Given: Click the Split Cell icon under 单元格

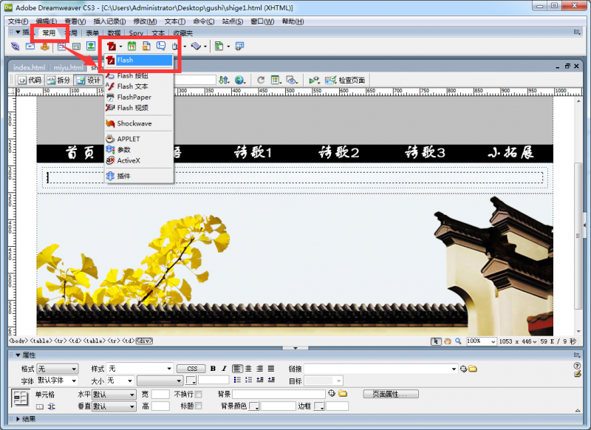Looking at the screenshot, I should point(51,406).
